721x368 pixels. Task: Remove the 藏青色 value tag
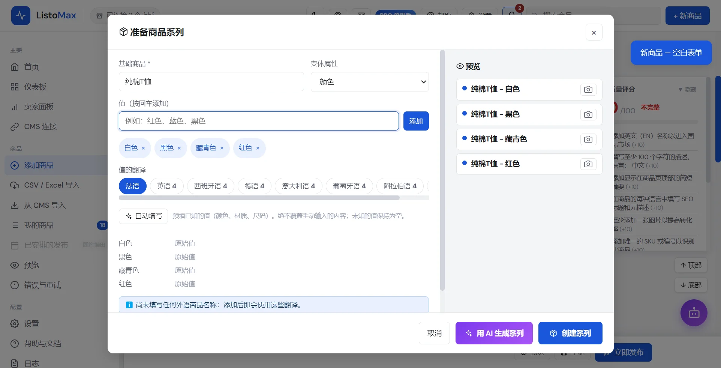tap(222, 148)
